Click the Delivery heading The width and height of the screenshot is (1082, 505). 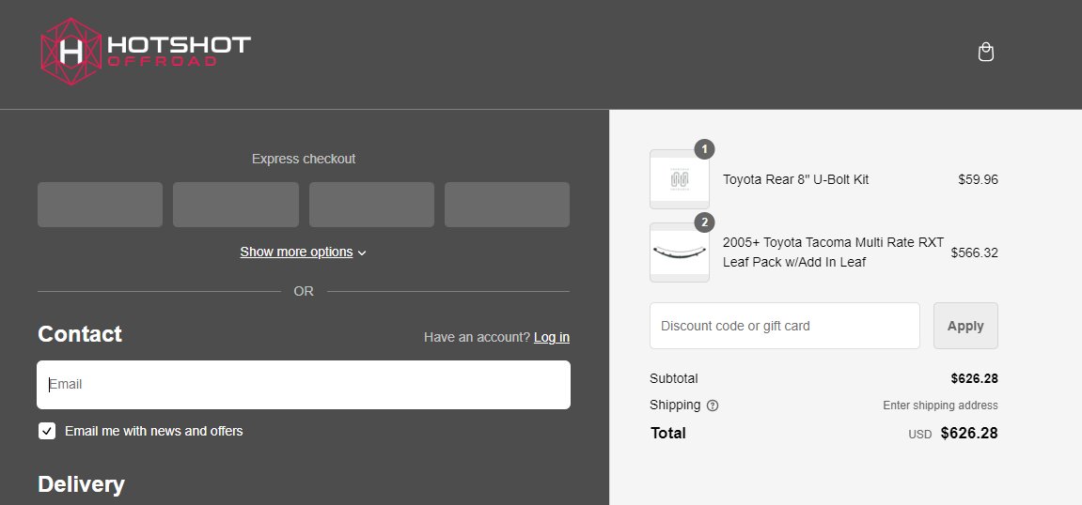tap(82, 484)
